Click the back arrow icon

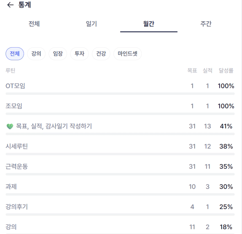pos(10,5)
